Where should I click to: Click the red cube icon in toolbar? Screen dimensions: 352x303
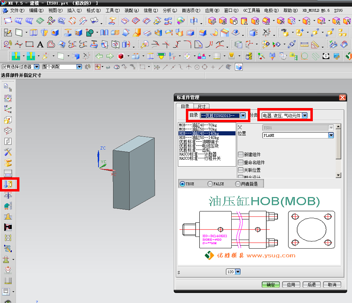121,56
